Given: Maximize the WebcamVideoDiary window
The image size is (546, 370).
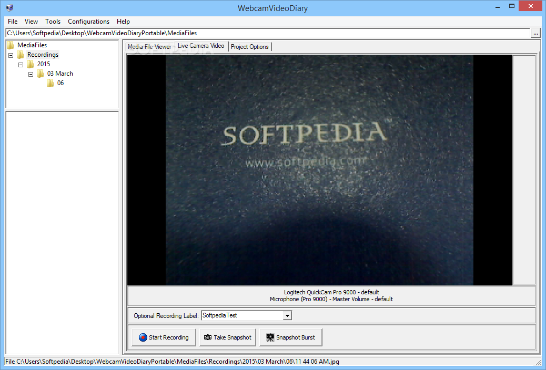Looking at the screenshot, I should point(511,6).
